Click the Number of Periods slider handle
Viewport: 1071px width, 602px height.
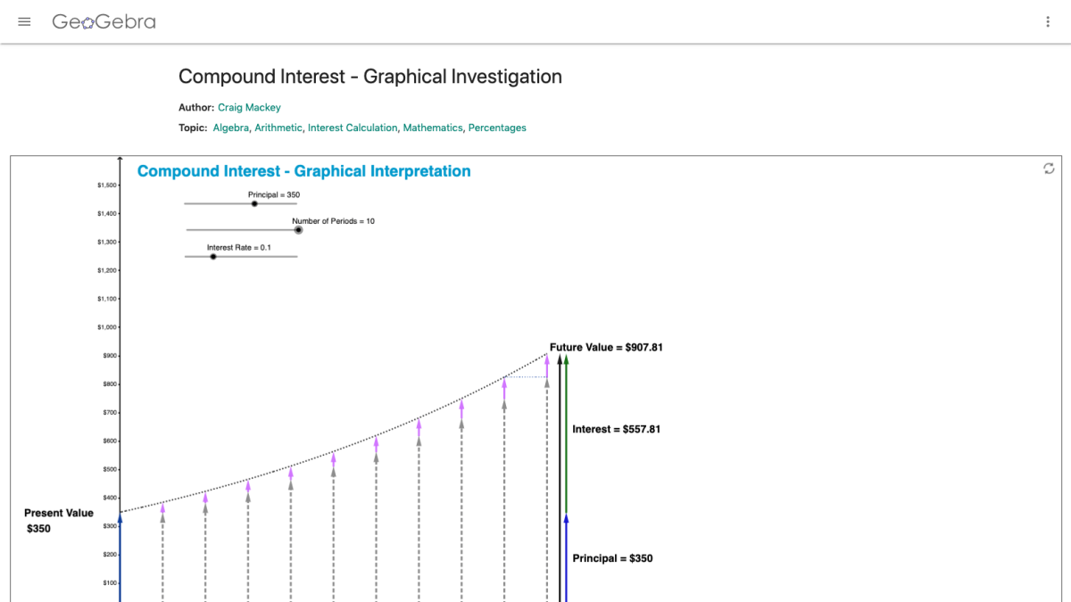pyautogui.click(x=298, y=229)
